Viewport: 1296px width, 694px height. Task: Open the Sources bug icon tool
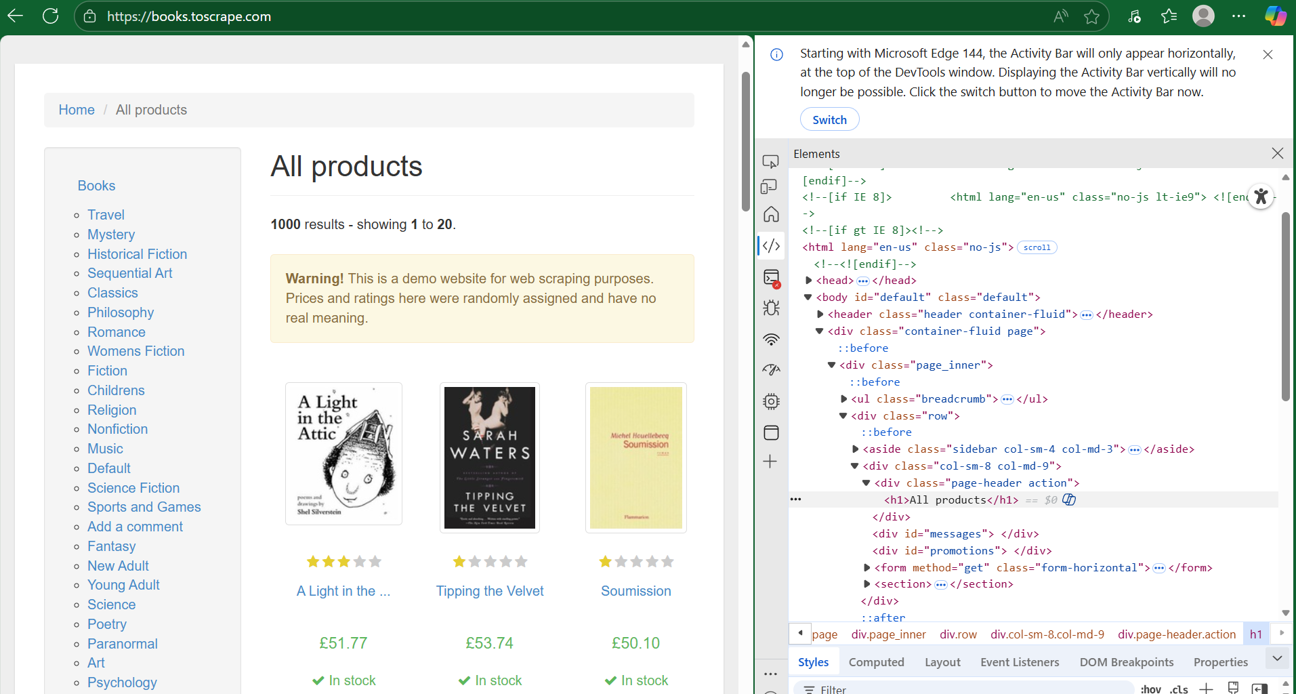pos(771,308)
